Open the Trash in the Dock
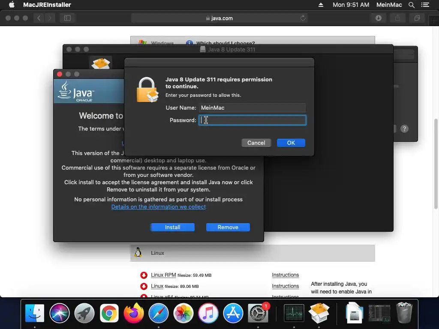The height and width of the screenshot is (329, 439). (x=404, y=313)
